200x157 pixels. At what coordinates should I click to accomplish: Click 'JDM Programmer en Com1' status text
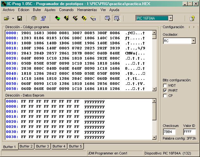(x=107, y=153)
